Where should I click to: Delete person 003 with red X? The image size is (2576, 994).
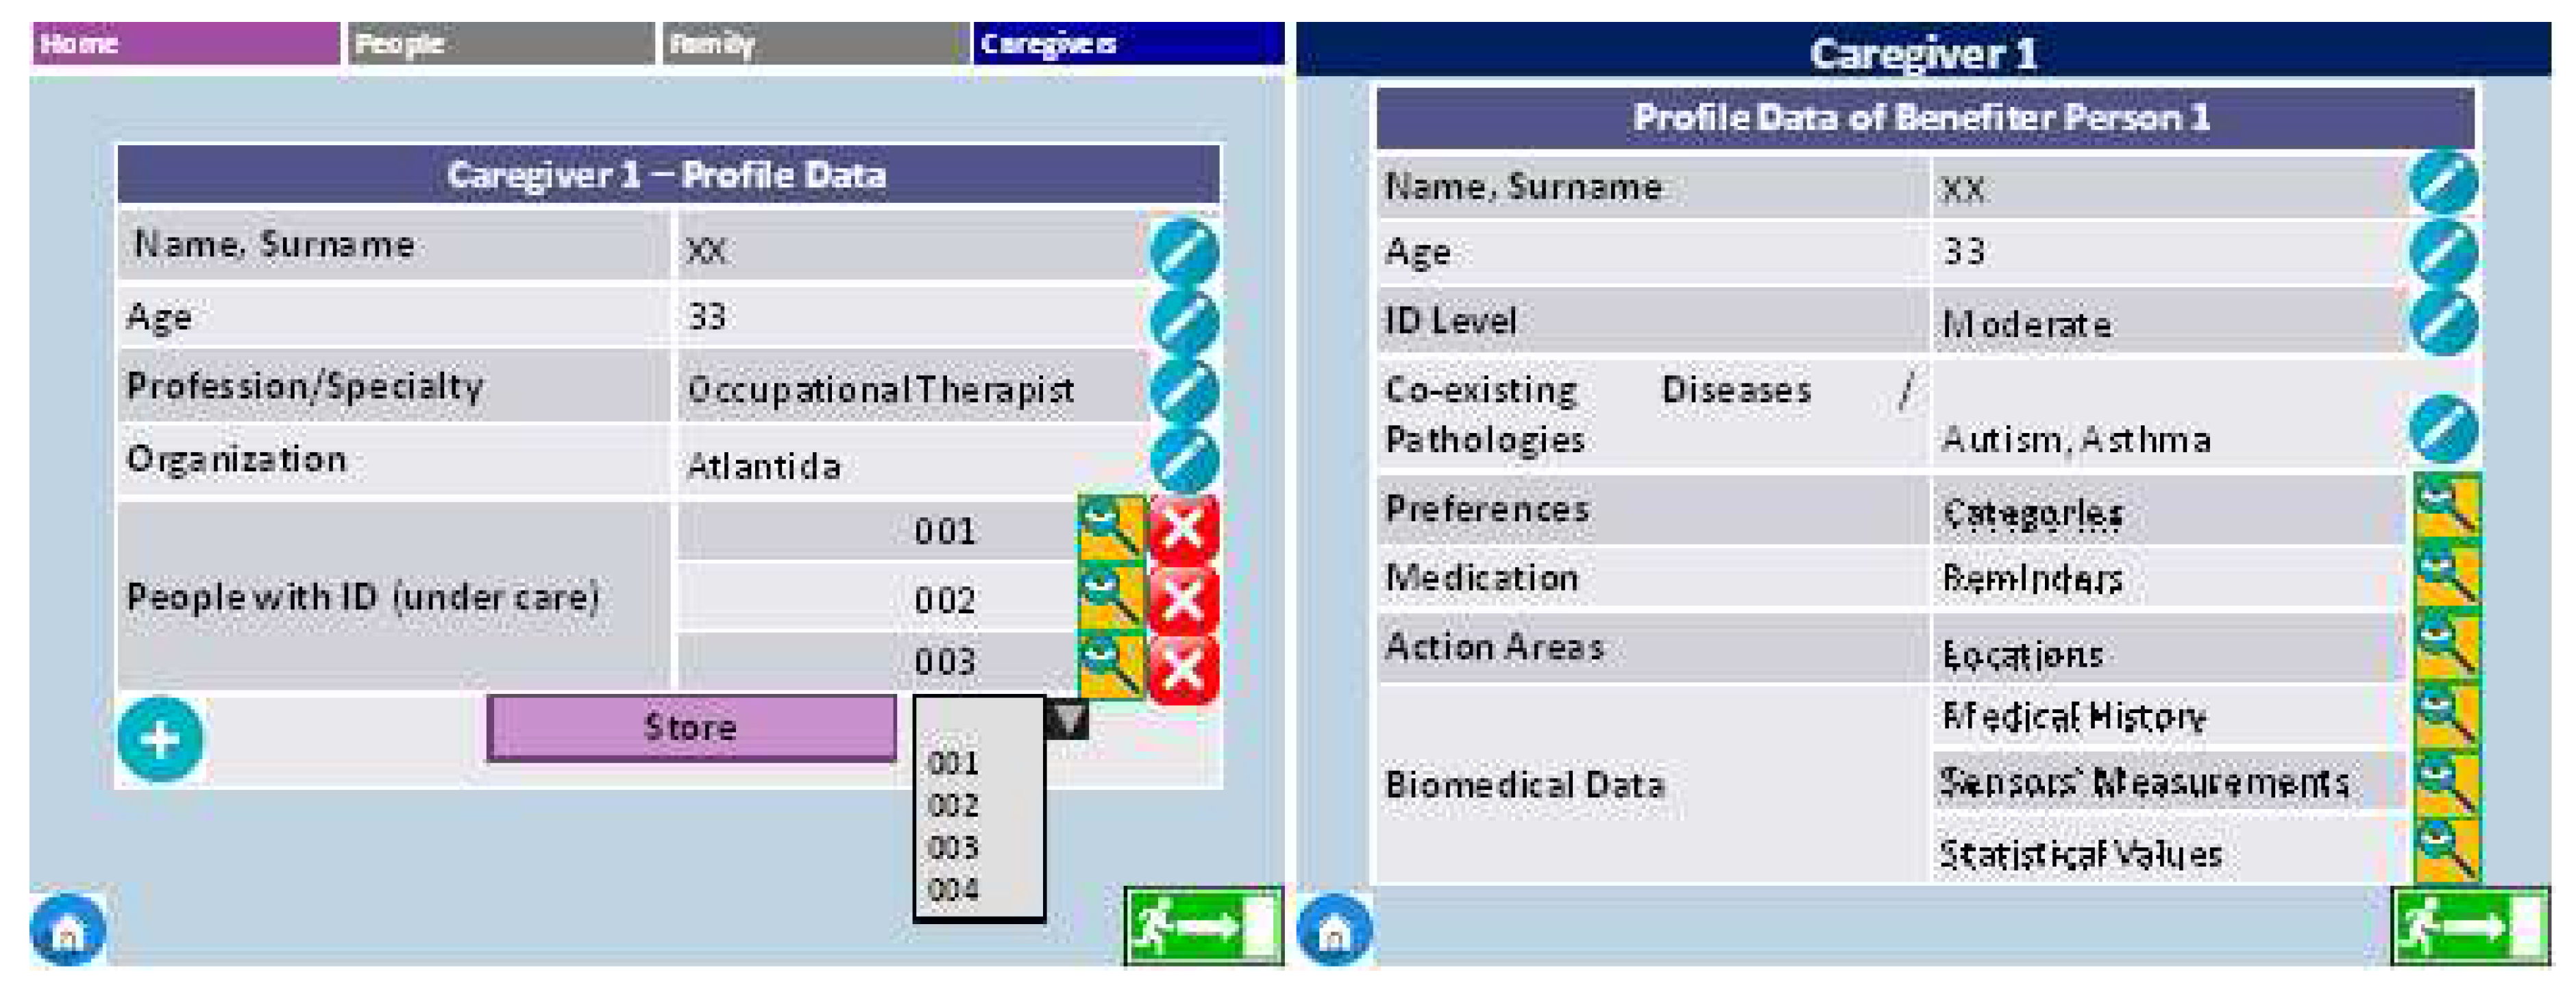1183,667
